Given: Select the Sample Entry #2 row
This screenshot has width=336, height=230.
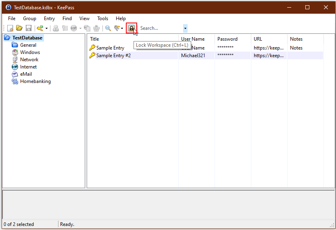Looking at the screenshot, I should point(206,56).
